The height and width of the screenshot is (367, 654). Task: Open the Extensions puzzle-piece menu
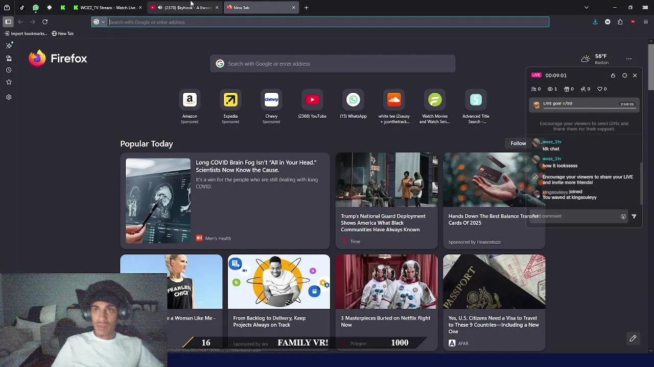pos(620,22)
